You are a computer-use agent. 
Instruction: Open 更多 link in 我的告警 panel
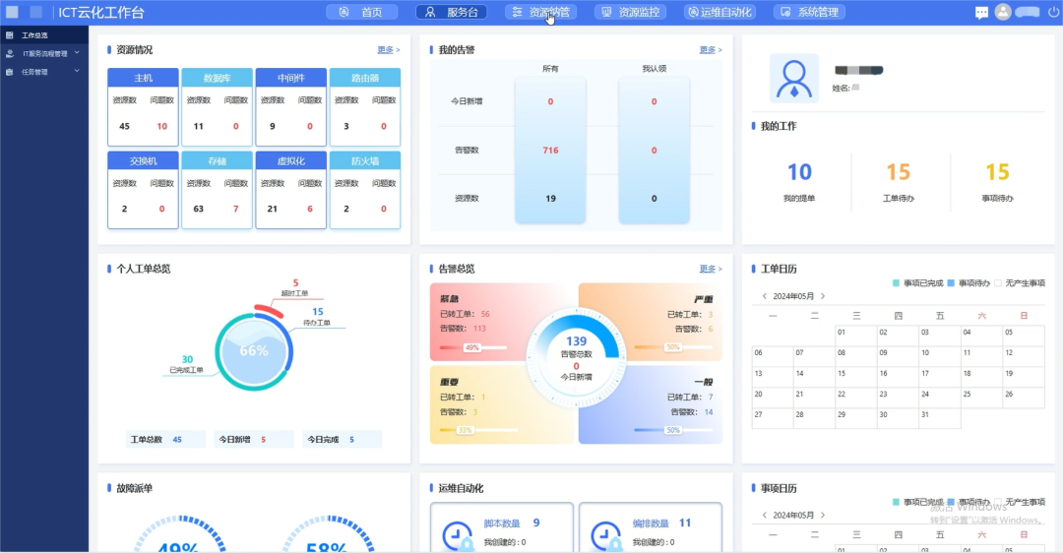[x=711, y=50]
